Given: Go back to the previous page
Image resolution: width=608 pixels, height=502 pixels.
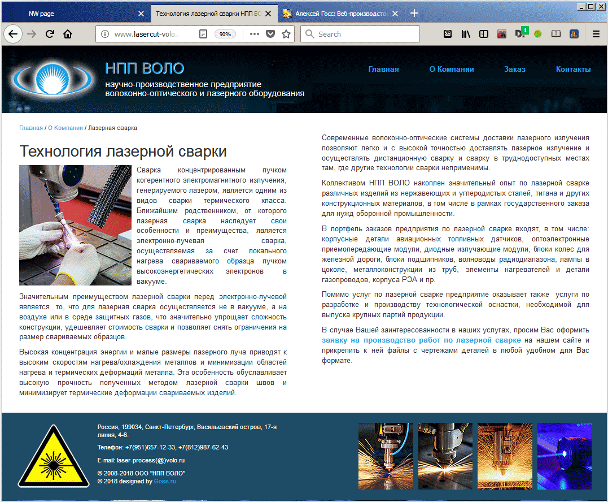Looking at the screenshot, I should pos(13,34).
